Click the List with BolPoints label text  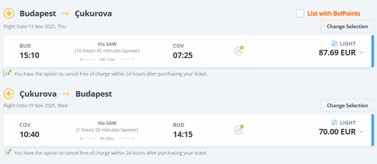point(334,14)
